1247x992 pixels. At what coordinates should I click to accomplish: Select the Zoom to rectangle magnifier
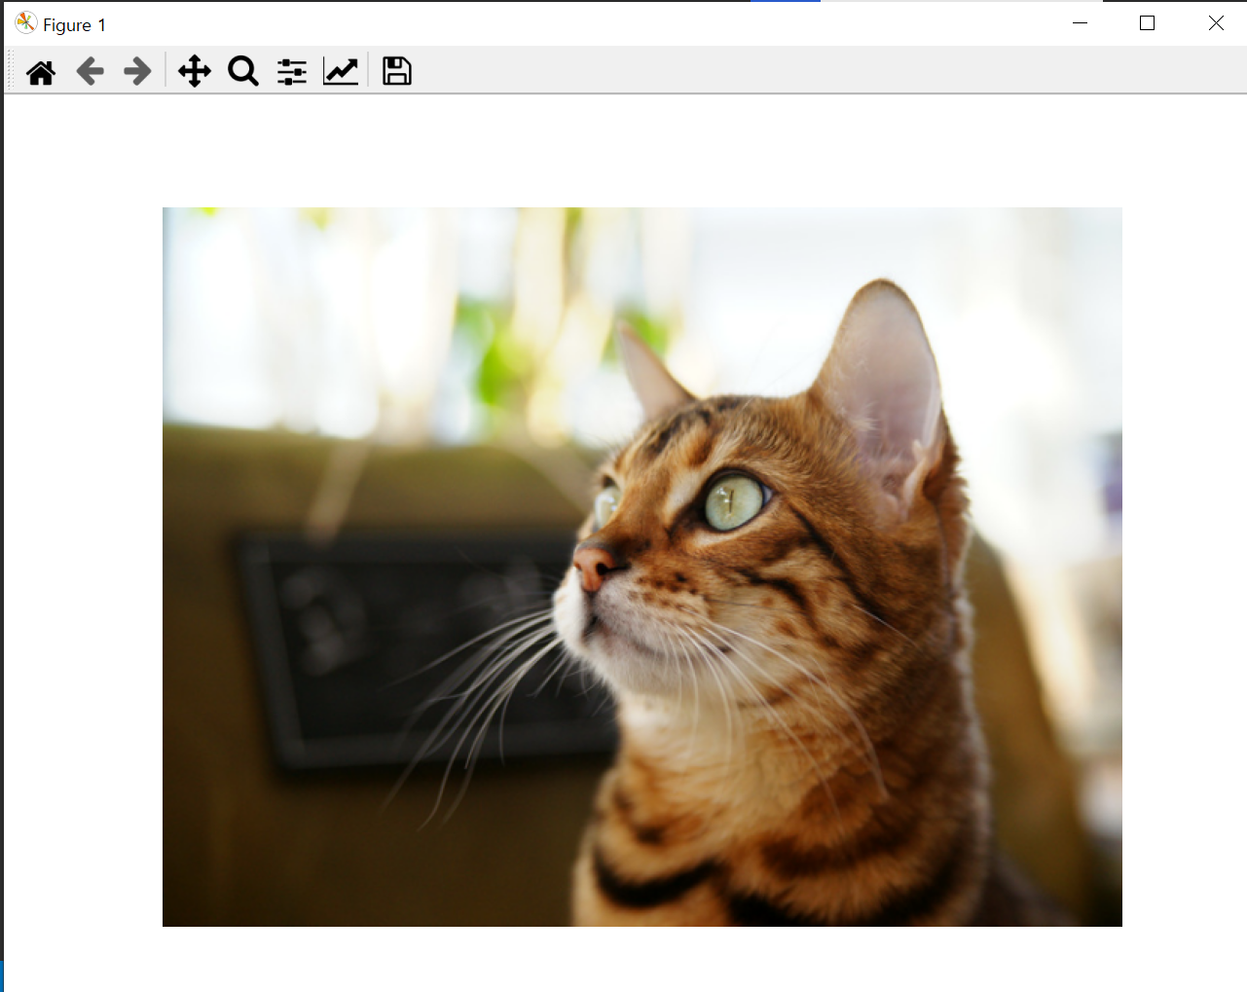pos(243,71)
